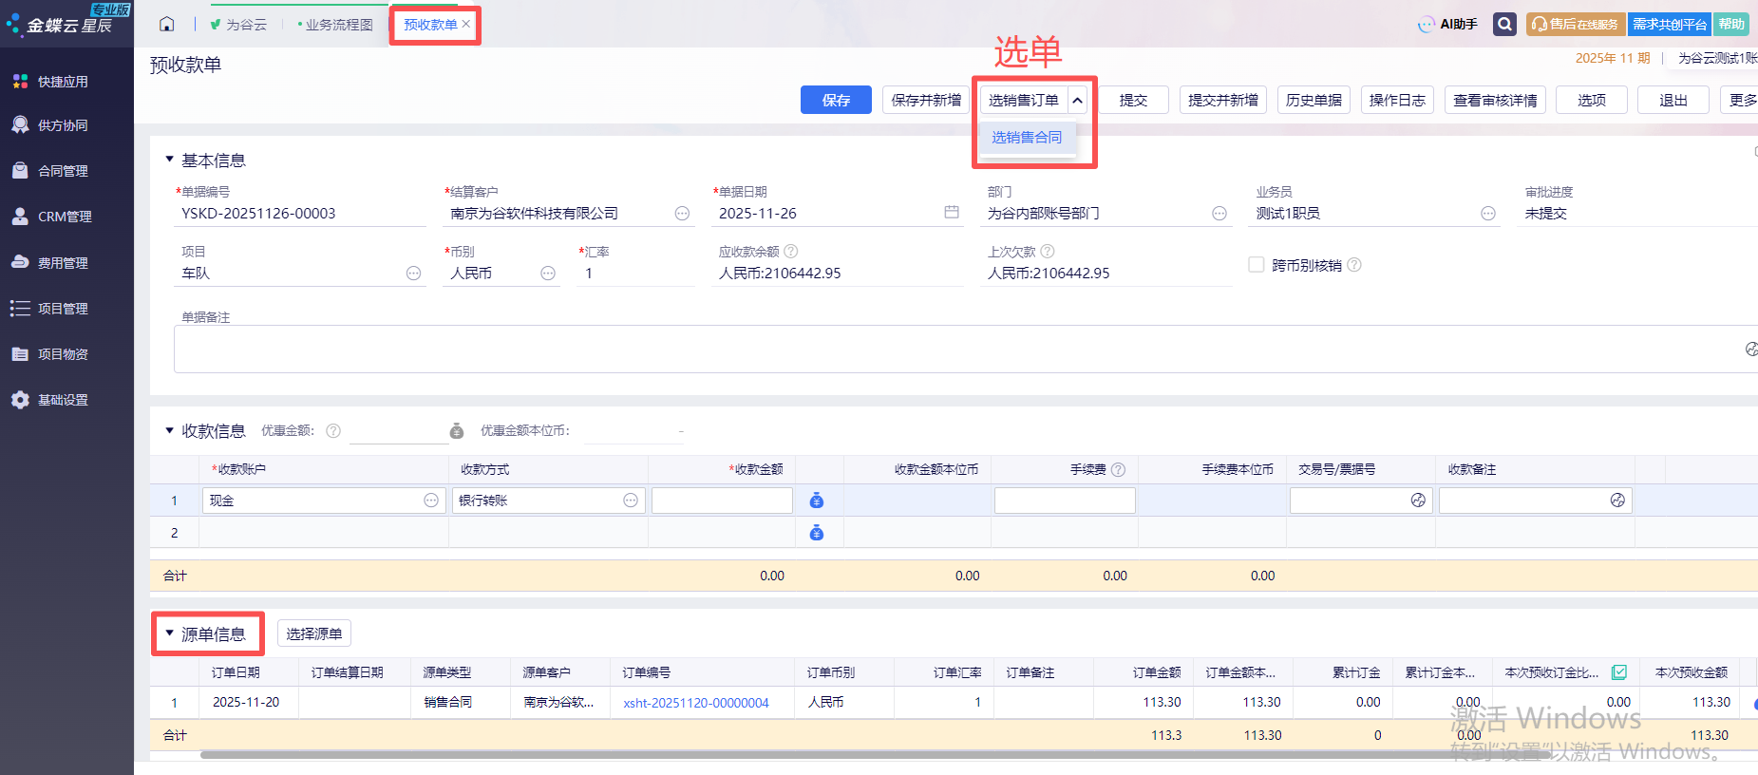Click 提交并新增 button
This screenshot has width=1758, height=775.
(1223, 100)
